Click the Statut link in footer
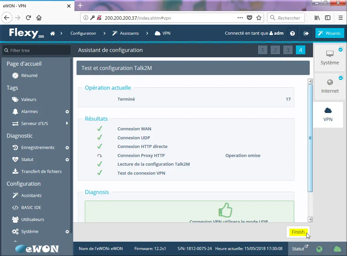347x256 pixels. click(x=300, y=248)
